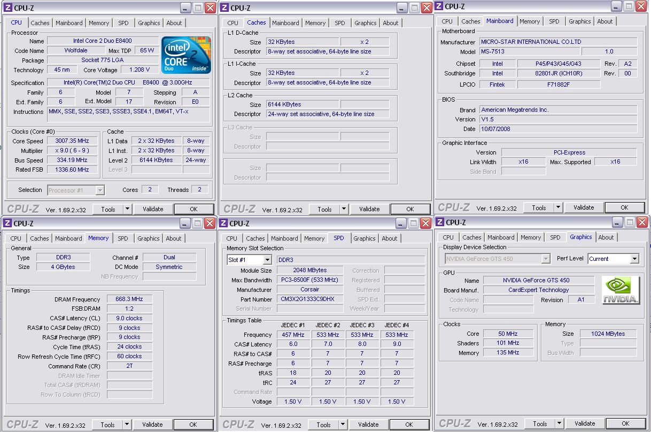Click the BIOS date '10/07/2008'

[x=558, y=129]
